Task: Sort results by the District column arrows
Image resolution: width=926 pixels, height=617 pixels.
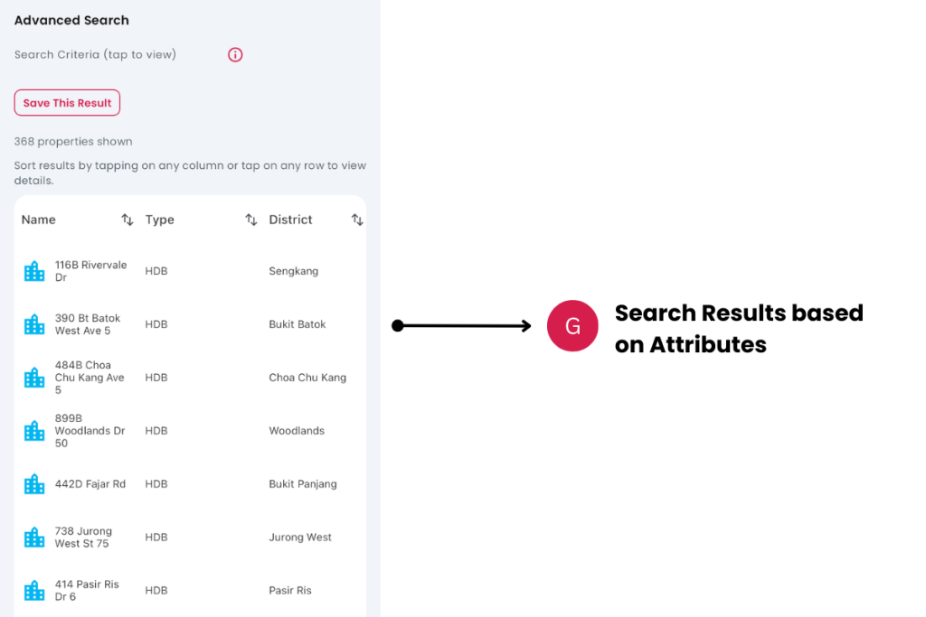Action: click(357, 220)
